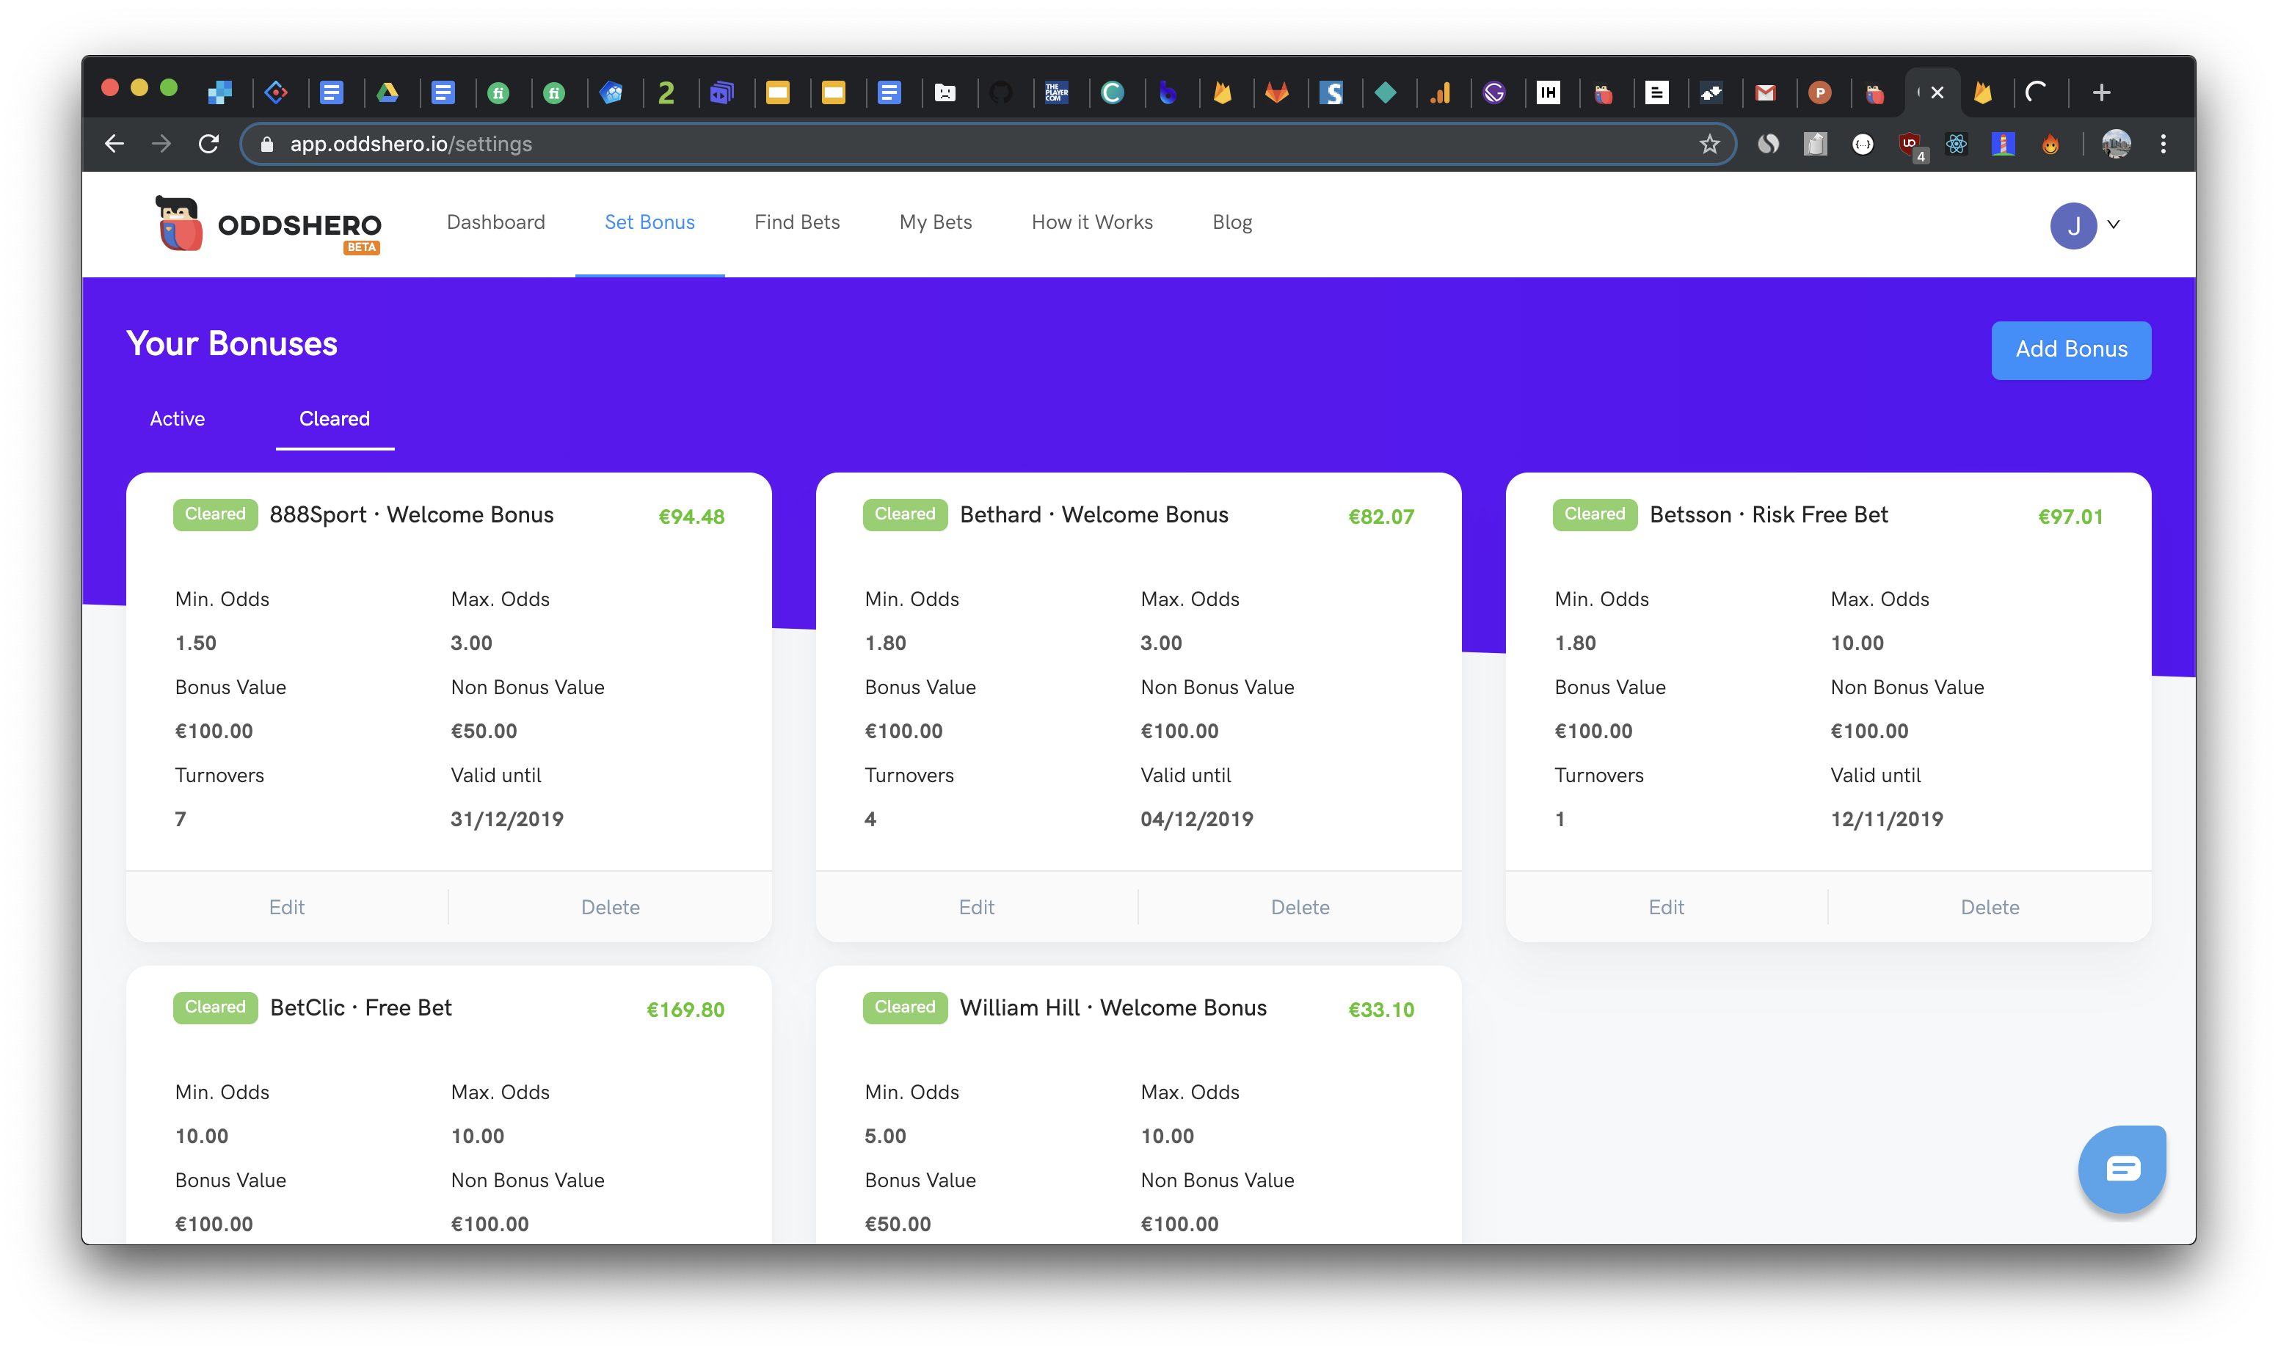Expand the user account dropdown chevron
This screenshot has height=1353, width=2278.
[2114, 225]
